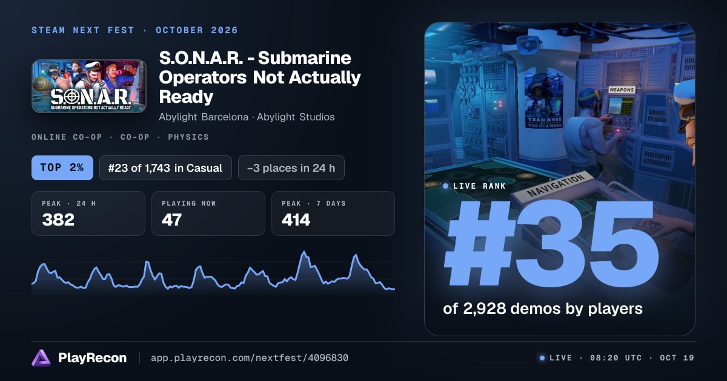The width and height of the screenshot is (727, 381).
Task: Open the app.playrecon.com/nextfest/4096830 link
Action: click(250, 358)
